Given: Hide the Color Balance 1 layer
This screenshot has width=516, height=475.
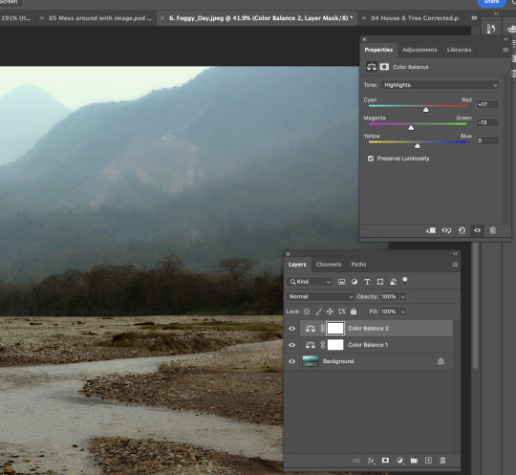Looking at the screenshot, I should [x=291, y=345].
